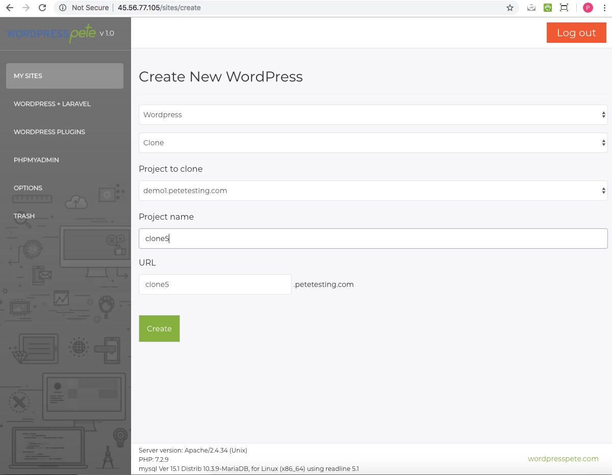Image resolution: width=612 pixels, height=475 pixels.
Task: Click the address bar URL
Action: point(159,8)
